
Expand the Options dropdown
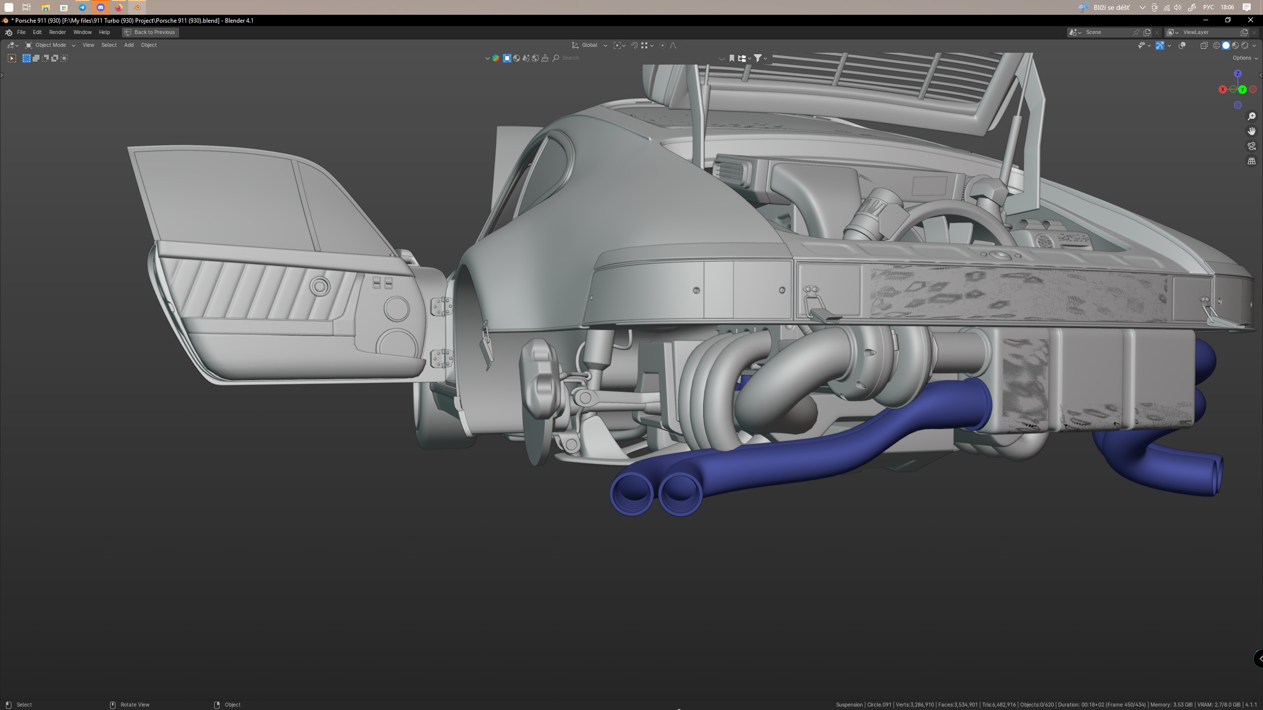point(1244,58)
